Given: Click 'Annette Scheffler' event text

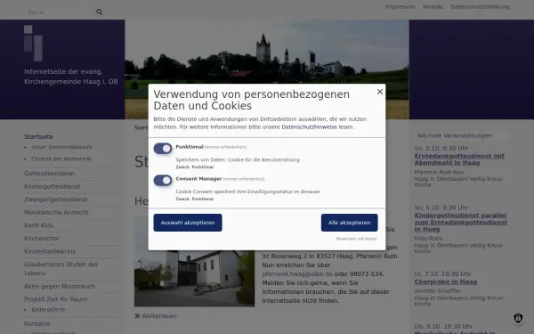Looking at the screenshot, I should pyautogui.click(x=438, y=291).
